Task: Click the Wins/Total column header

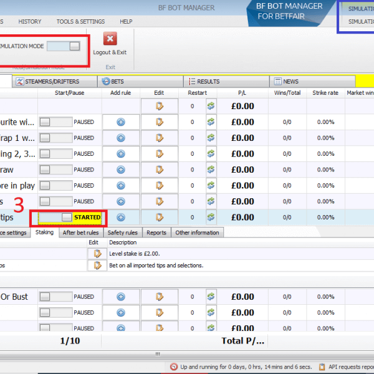Action: 287,93
